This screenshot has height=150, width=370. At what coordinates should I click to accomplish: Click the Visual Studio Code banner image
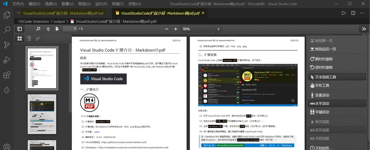click(103, 79)
